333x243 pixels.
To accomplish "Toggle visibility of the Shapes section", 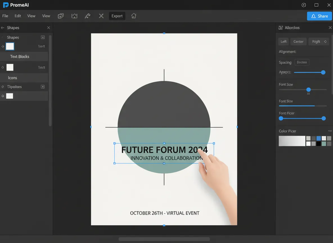I will [x=43, y=37].
